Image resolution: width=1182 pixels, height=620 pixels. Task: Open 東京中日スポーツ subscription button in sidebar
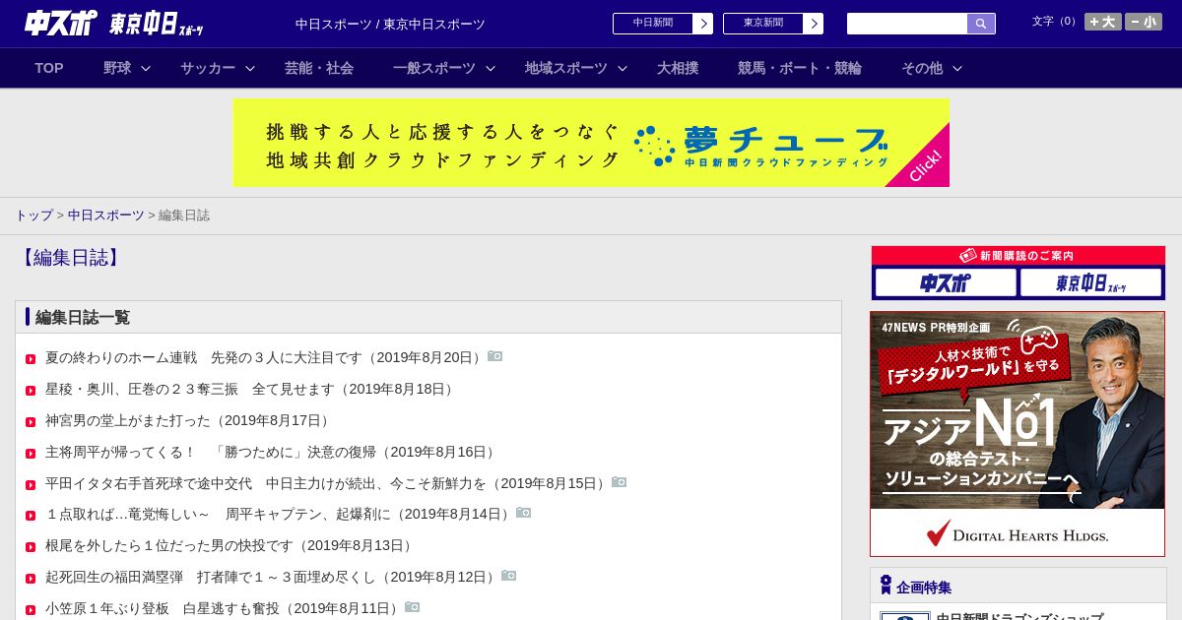(x=1091, y=283)
